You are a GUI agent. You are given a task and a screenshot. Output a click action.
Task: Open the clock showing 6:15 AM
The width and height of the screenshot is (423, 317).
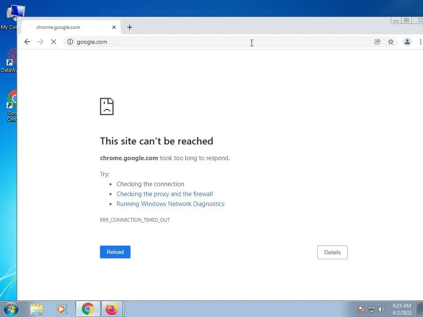402,309
